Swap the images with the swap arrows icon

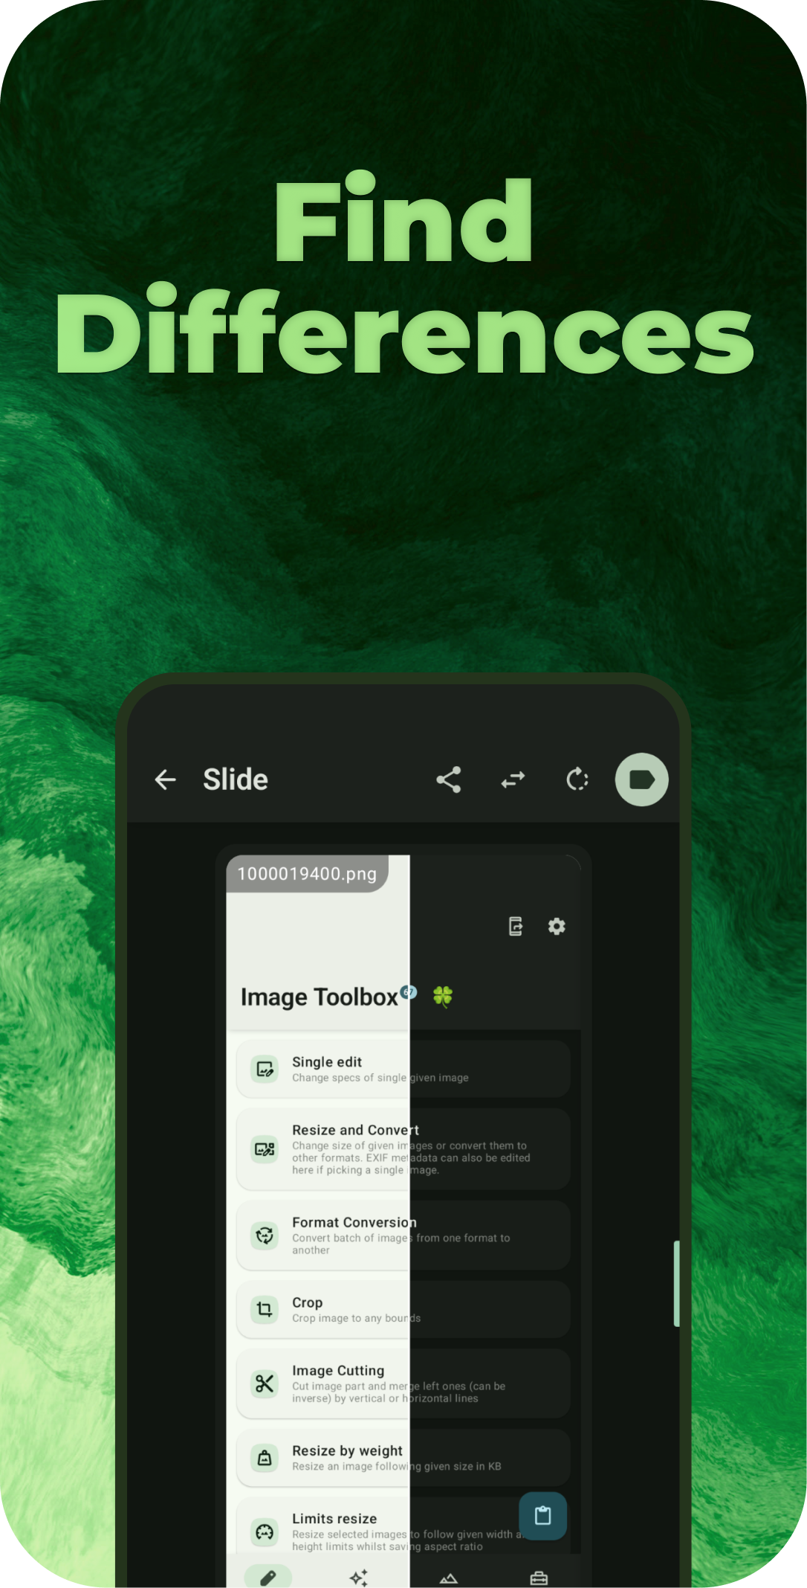tap(513, 779)
